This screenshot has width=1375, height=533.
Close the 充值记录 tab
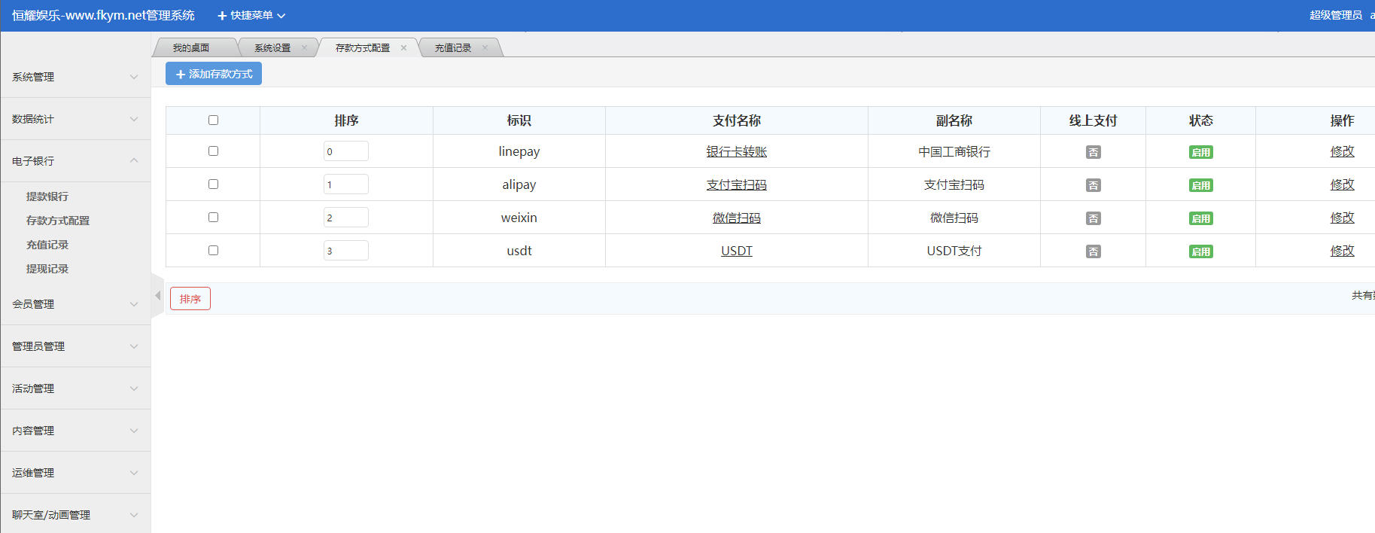pos(485,47)
